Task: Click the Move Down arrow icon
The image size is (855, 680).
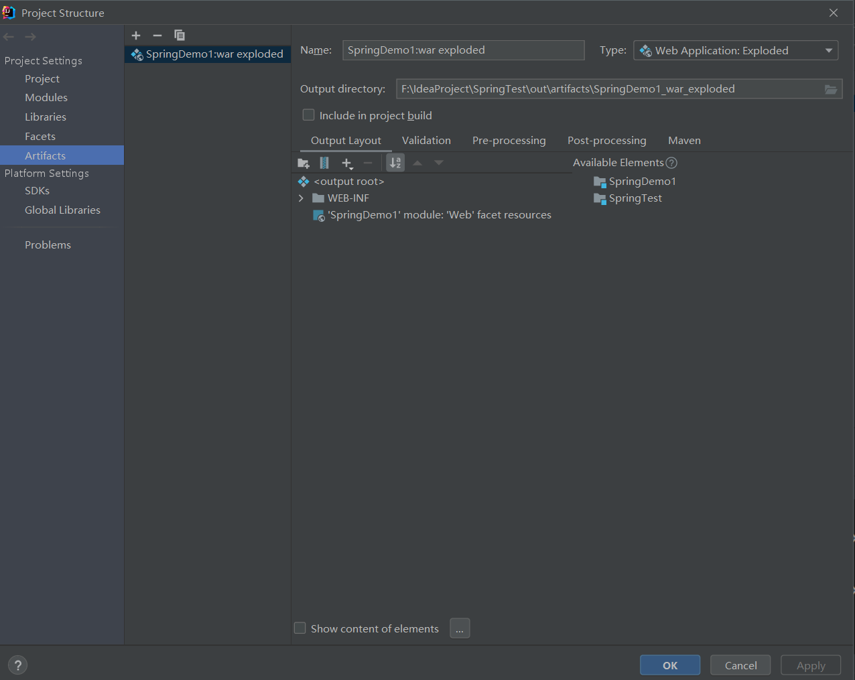Action: tap(439, 163)
